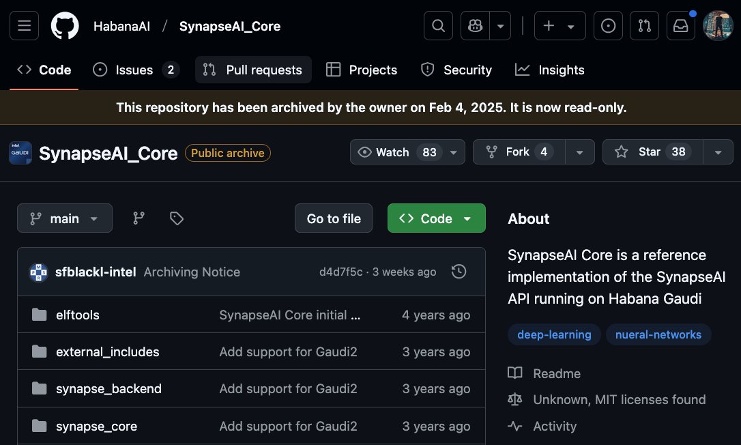Screen dimensions: 741x445
Task: Open the notifications inbox
Action: pos(680,25)
